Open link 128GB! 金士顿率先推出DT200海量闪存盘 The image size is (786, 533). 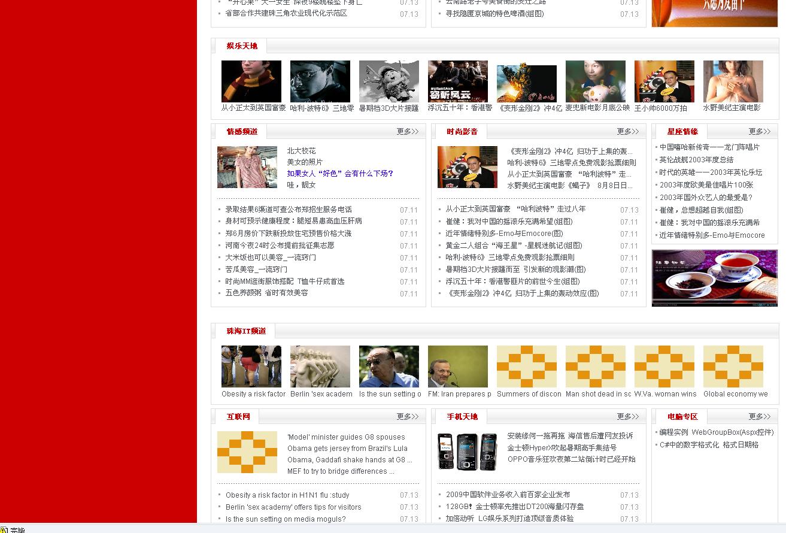515,507
